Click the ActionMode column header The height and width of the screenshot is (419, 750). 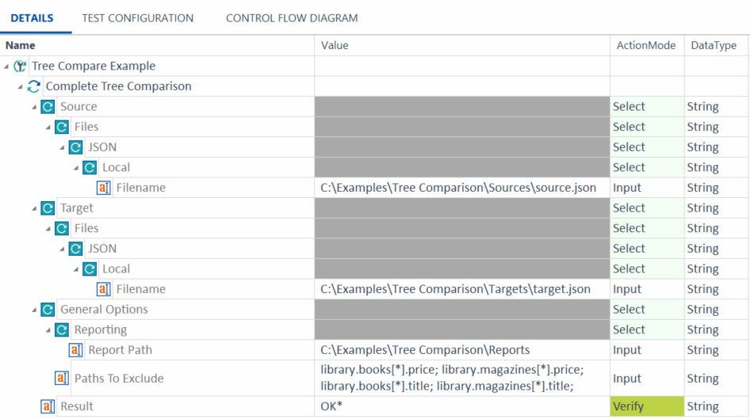(x=645, y=46)
